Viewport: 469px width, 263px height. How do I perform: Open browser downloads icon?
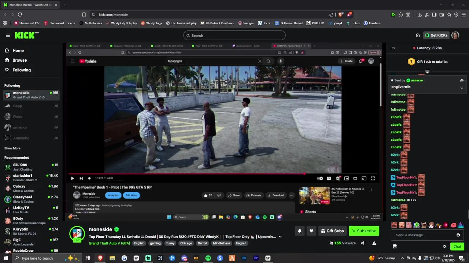coord(420,15)
